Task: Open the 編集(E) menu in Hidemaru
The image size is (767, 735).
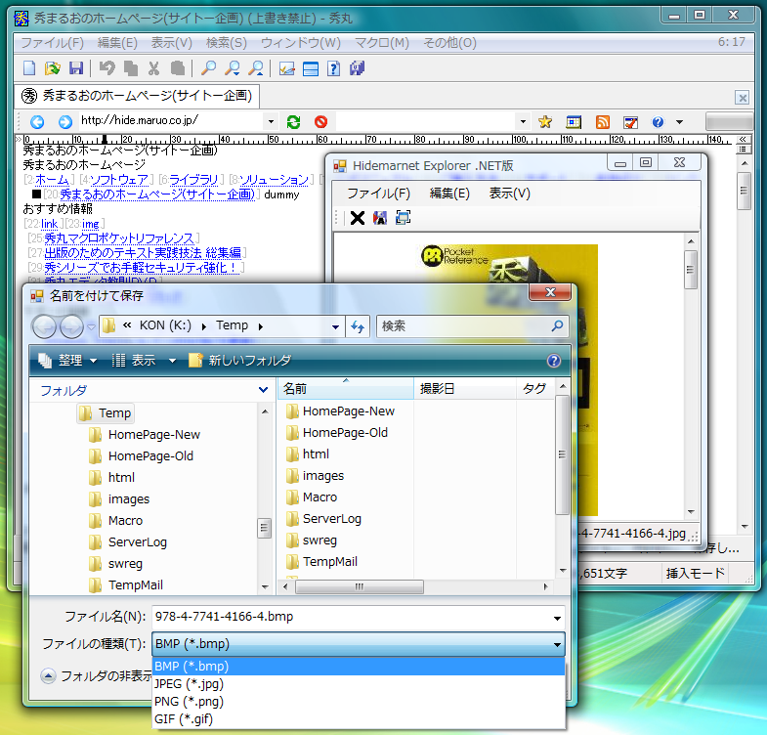Action: (x=117, y=43)
